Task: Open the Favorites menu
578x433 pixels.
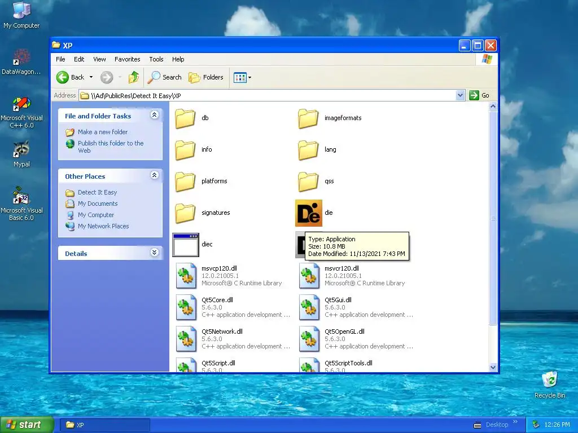Action: point(127,59)
